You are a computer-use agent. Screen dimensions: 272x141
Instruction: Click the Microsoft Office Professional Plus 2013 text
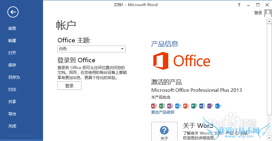[x=197, y=90]
